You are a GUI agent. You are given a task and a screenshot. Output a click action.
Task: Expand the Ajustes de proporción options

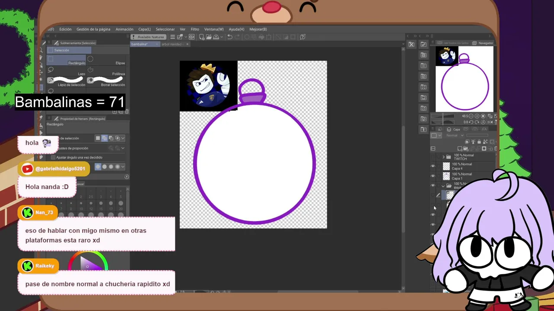point(123,148)
